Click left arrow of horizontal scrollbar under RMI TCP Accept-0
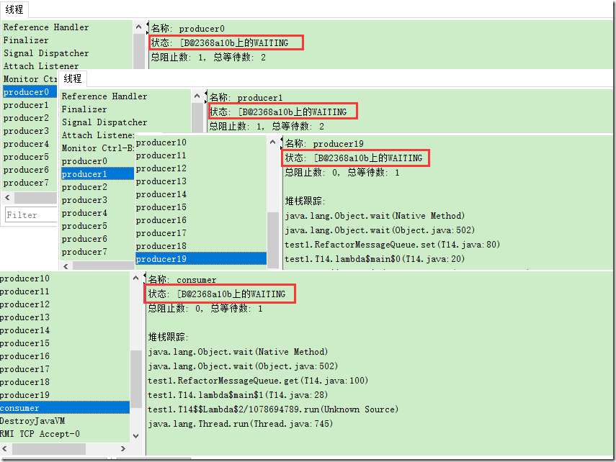The width and height of the screenshot is (616, 462). click(5, 448)
